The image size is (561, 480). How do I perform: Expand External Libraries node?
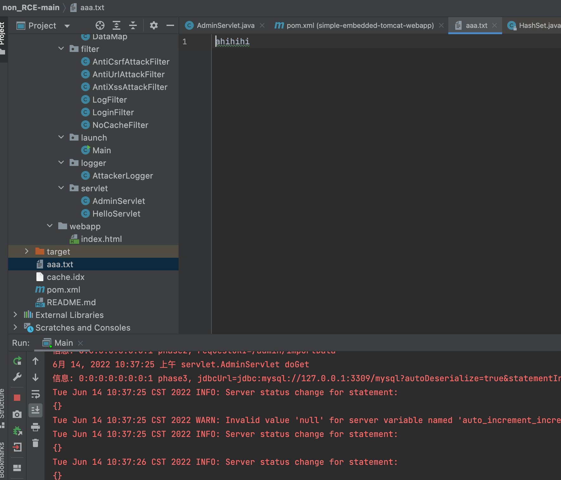(x=15, y=315)
